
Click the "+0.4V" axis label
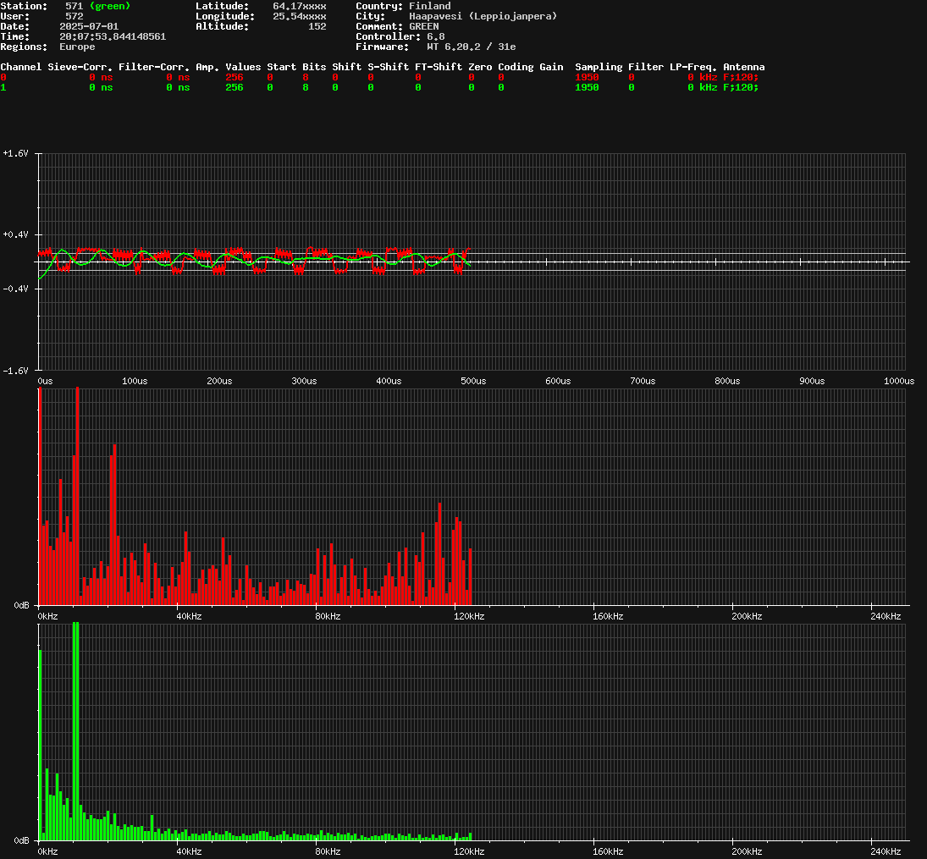tap(15, 234)
